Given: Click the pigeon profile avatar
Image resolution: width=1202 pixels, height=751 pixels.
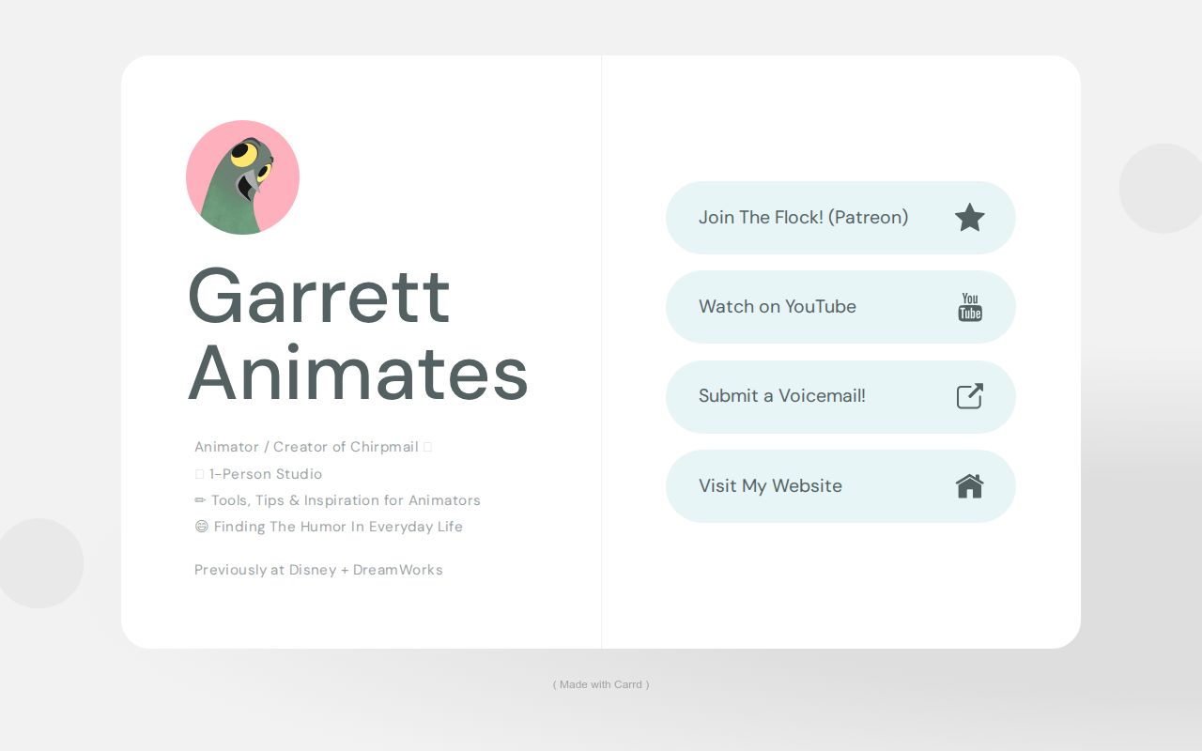Looking at the screenshot, I should coord(242,177).
